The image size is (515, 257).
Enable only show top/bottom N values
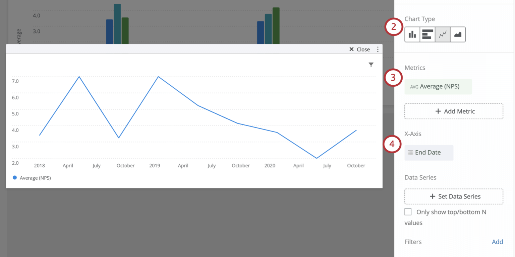408,211
